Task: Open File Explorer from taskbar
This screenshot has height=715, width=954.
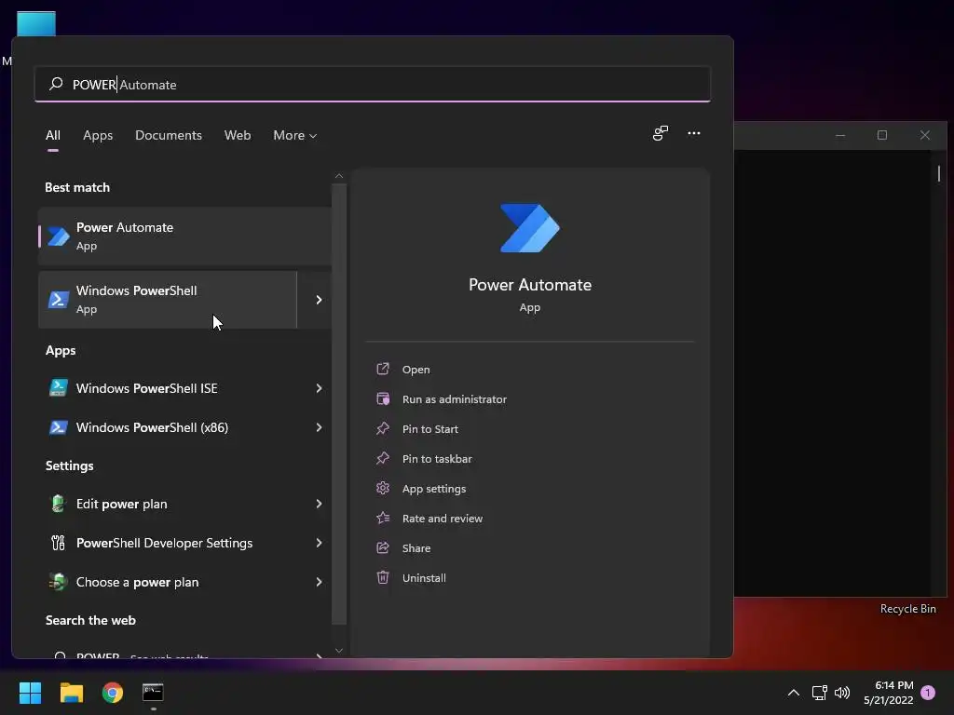Action: (x=71, y=693)
